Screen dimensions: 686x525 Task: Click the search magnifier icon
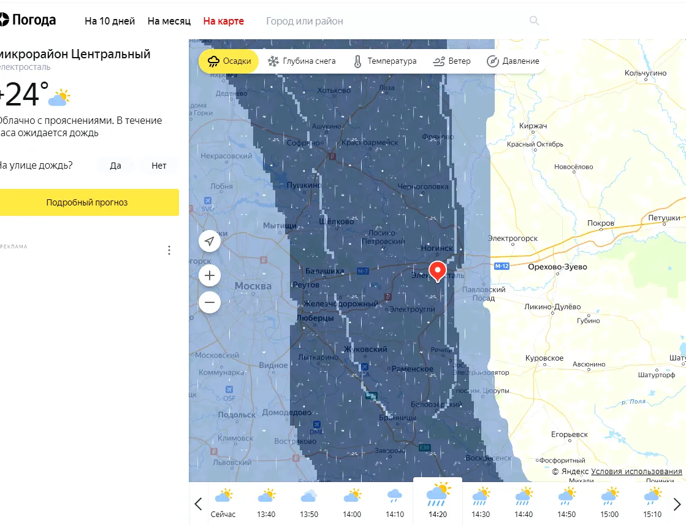pyautogui.click(x=534, y=21)
